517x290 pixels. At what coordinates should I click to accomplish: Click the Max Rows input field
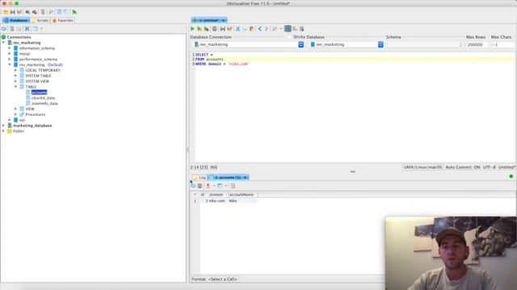(x=477, y=44)
